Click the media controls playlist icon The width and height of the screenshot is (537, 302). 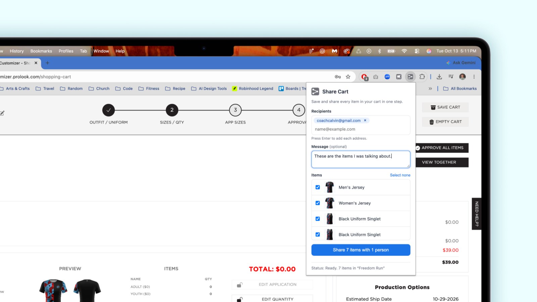point(451,77)
